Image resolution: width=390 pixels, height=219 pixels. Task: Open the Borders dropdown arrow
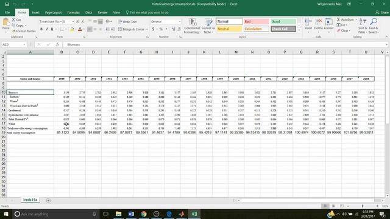[66, 29]
